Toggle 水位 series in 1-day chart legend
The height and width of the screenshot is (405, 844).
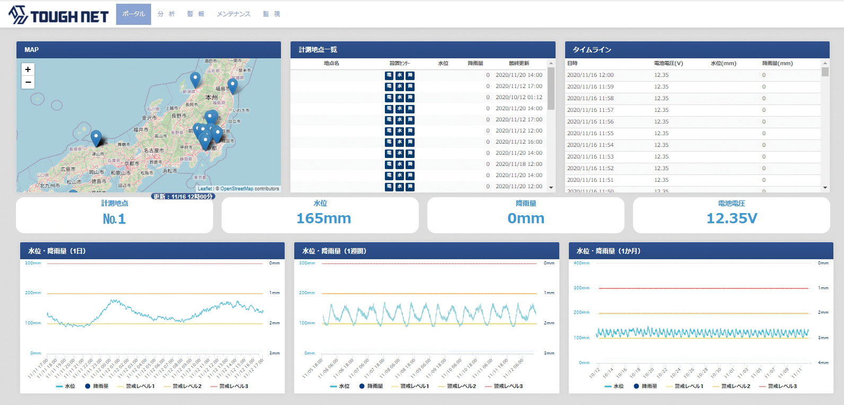pos(66,386)
